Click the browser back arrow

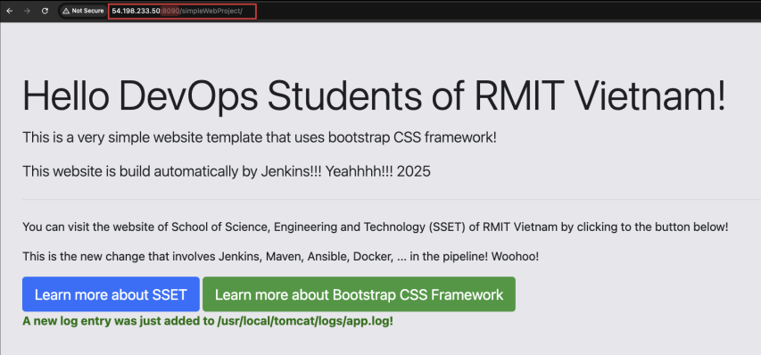click(10, 11)
